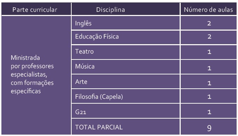Click the TOTAL PARCIAL label cell
The width and height of the screenshot is (238, 136).
click(x=125, y=127)
